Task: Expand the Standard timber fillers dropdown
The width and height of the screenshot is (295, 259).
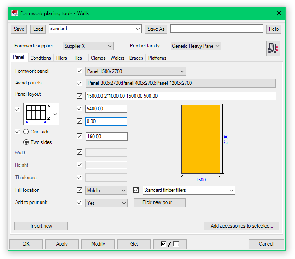Action: click(x=189, y=191)
